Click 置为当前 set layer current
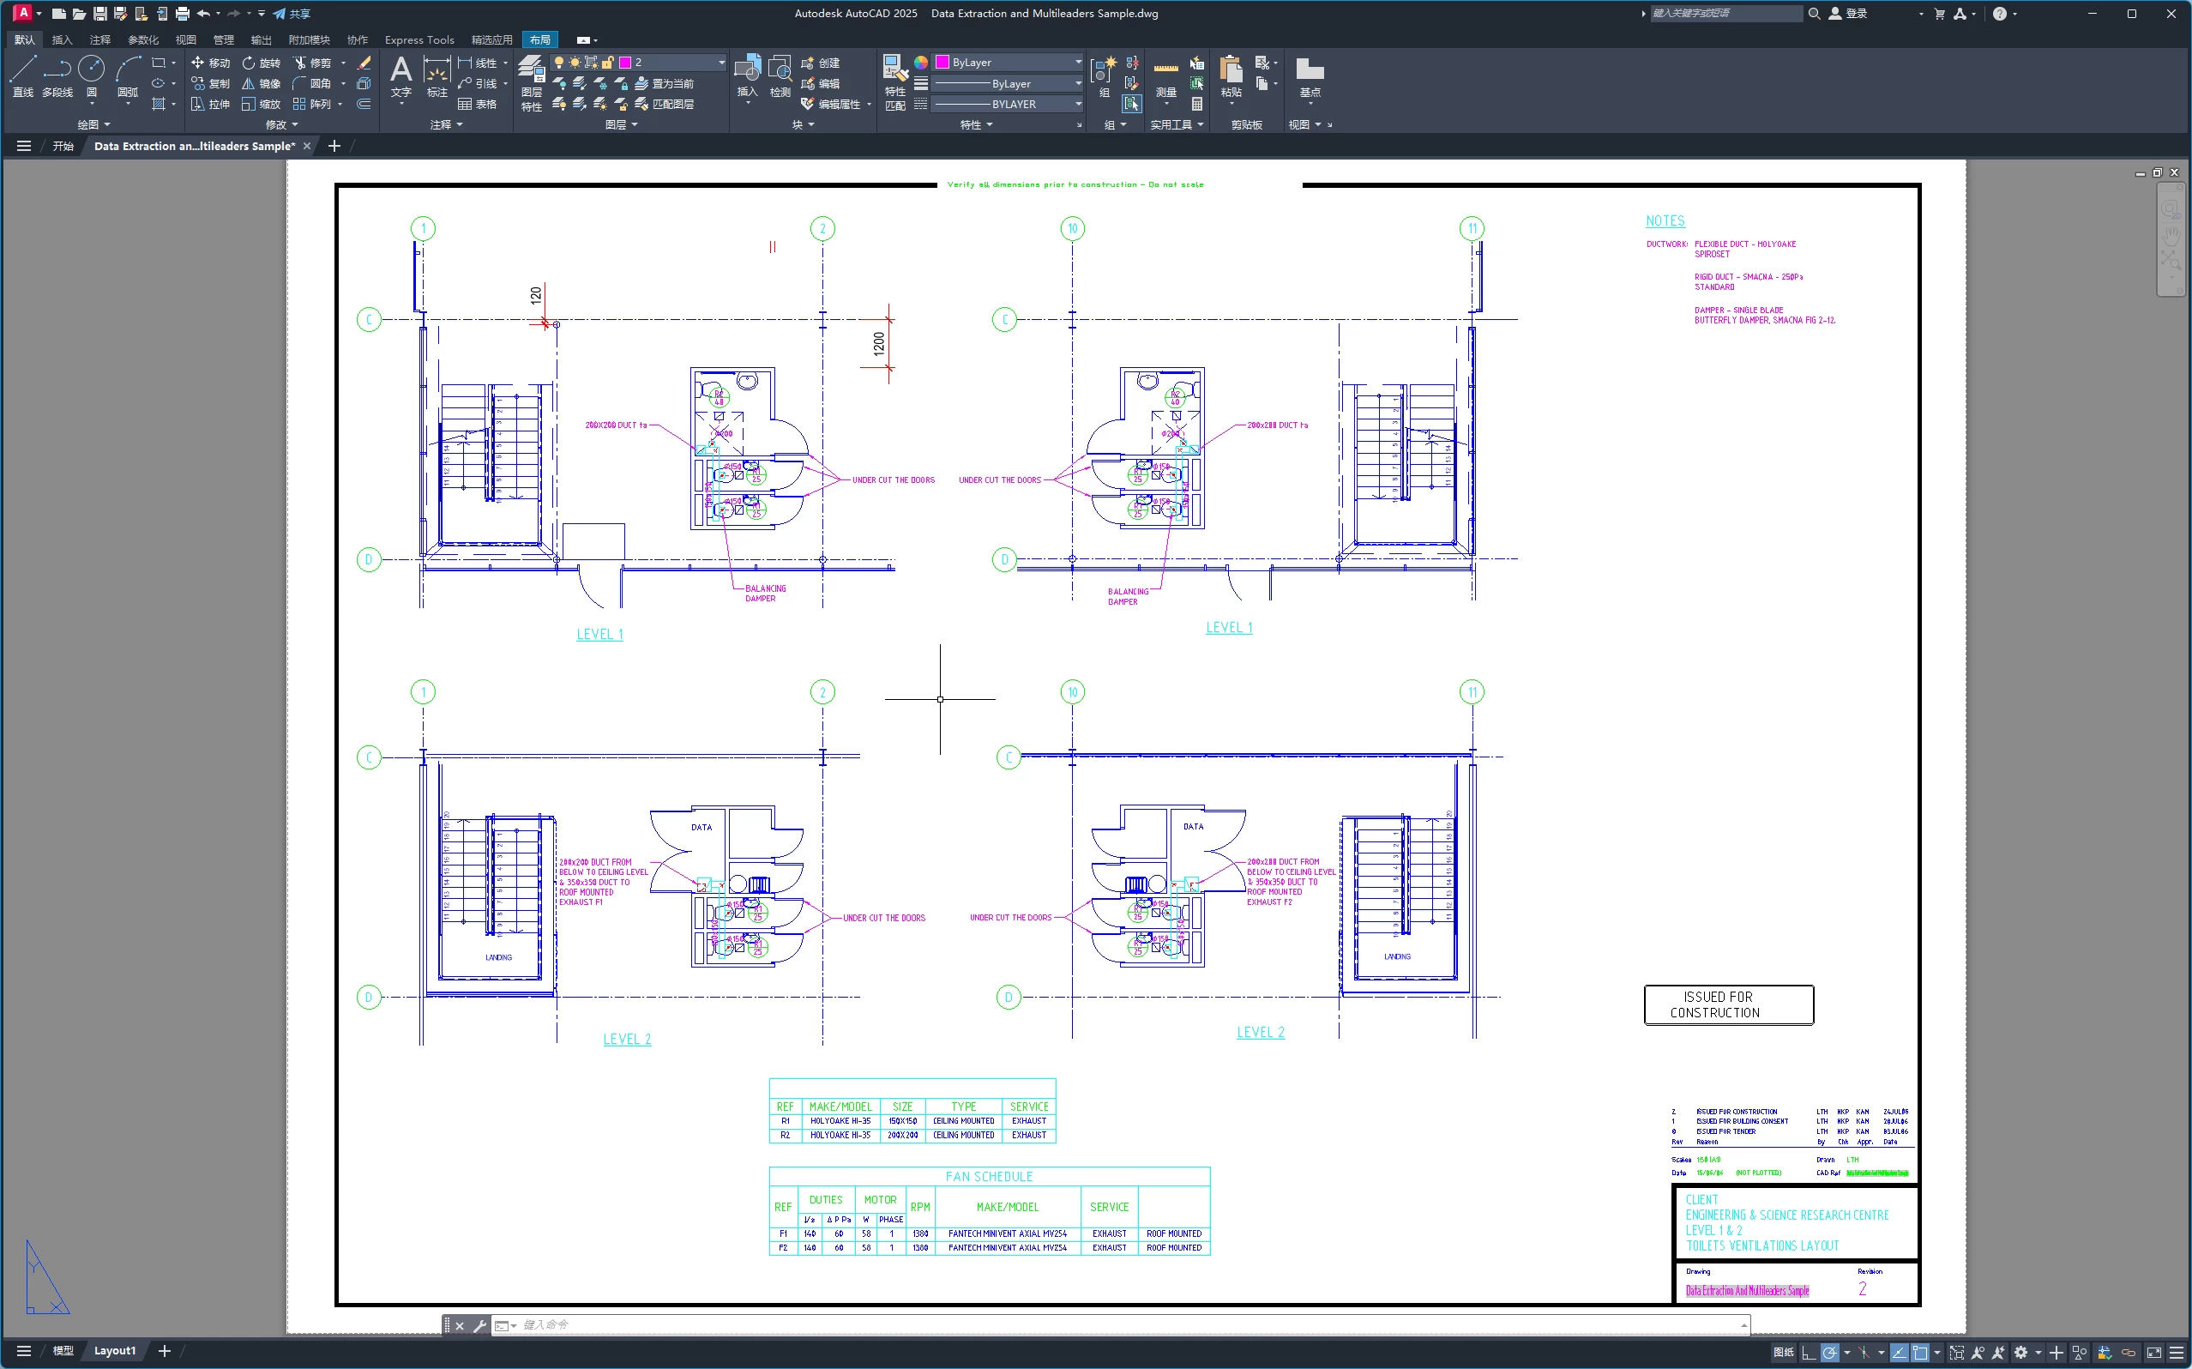Viewport: 2192px width, 1369px height. click(x=665, y=83)
